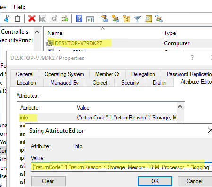Switch to the Member Of tab
Viewport: 212px width, 187px height.
(107, 74)
